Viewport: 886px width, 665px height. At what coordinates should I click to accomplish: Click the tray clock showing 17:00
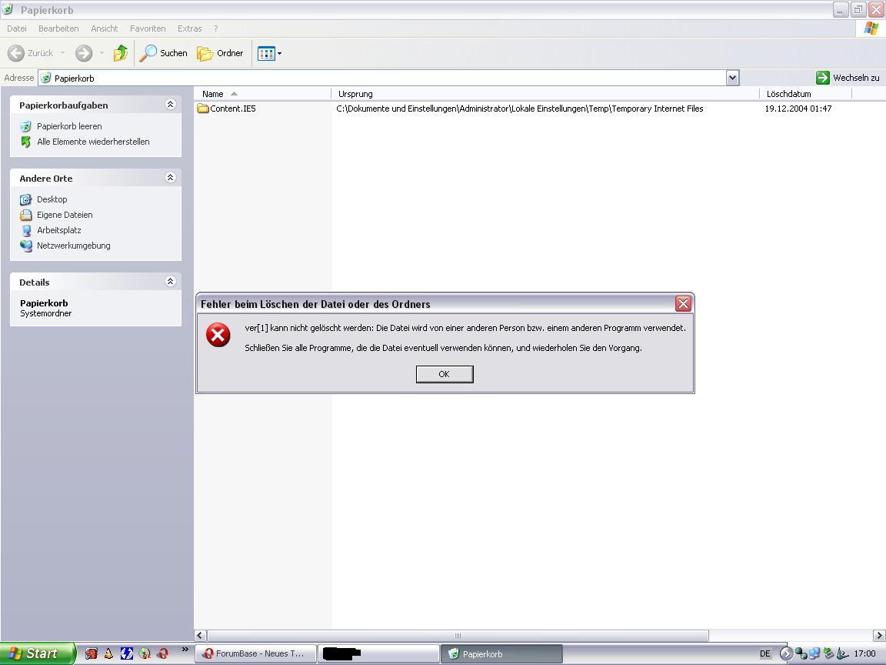pos(864,653)
